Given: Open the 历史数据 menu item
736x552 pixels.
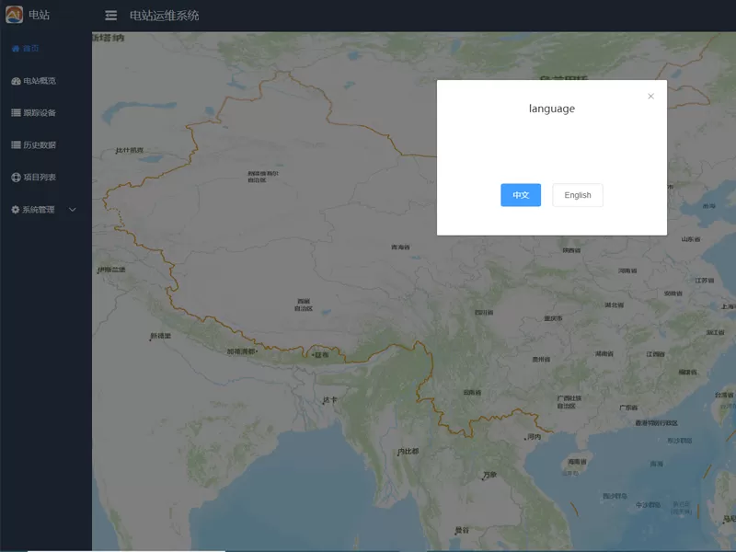Looking at the screenshot, I should [x=40, y=145].
